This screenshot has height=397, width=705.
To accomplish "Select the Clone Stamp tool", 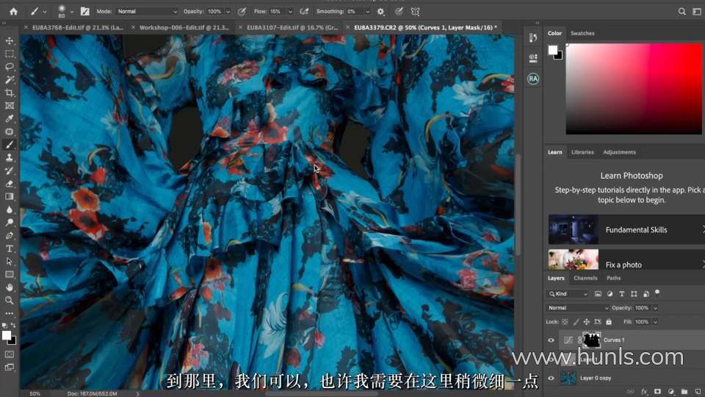I will coord(10,157).
